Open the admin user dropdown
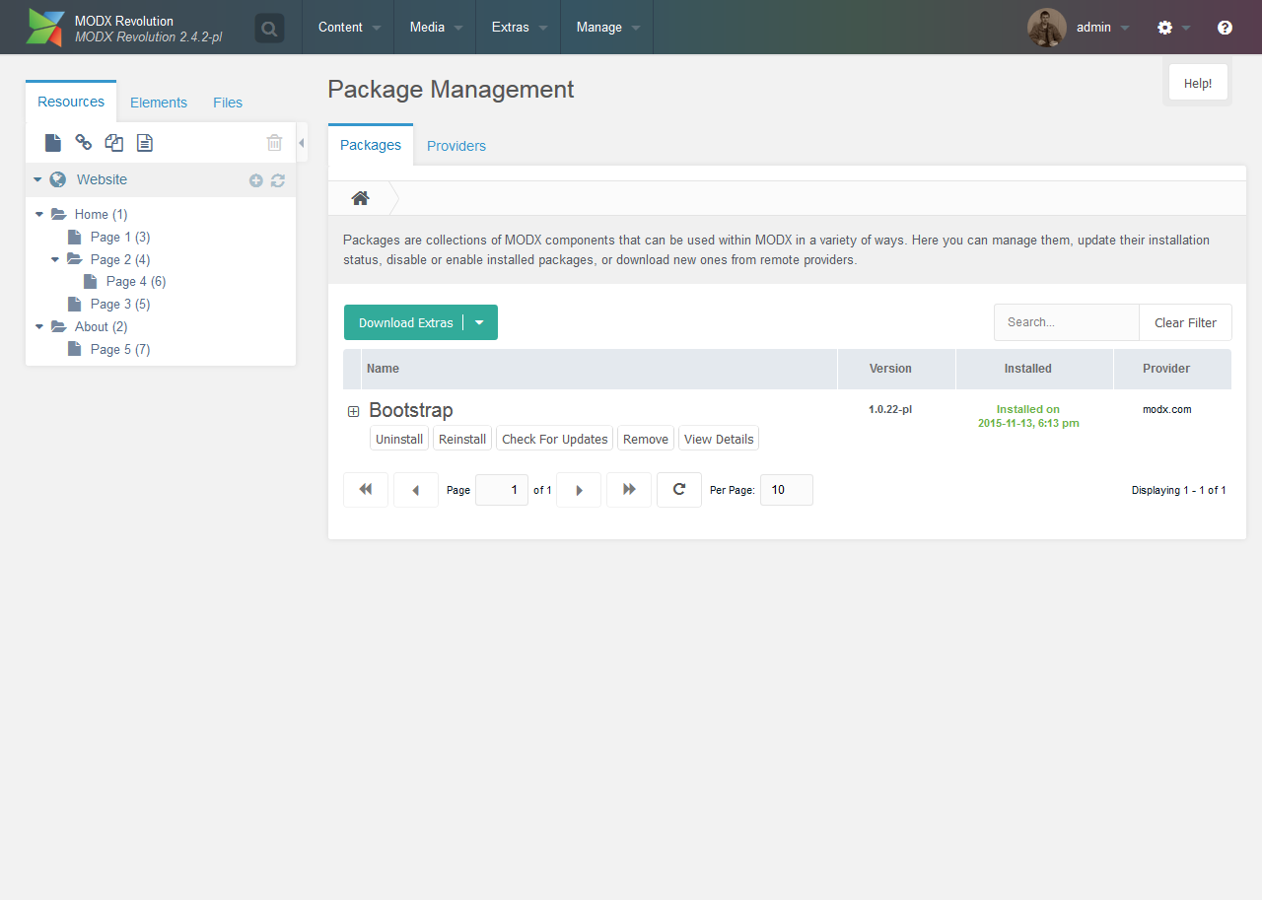This screenshot has height=900, width=1262. [1125, 28]
